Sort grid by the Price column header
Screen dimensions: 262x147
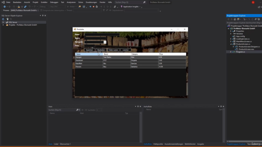(172, 54)
